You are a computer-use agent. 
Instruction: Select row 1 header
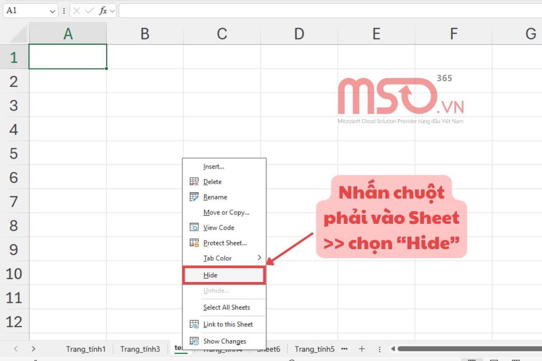click(x=14, y=57)
